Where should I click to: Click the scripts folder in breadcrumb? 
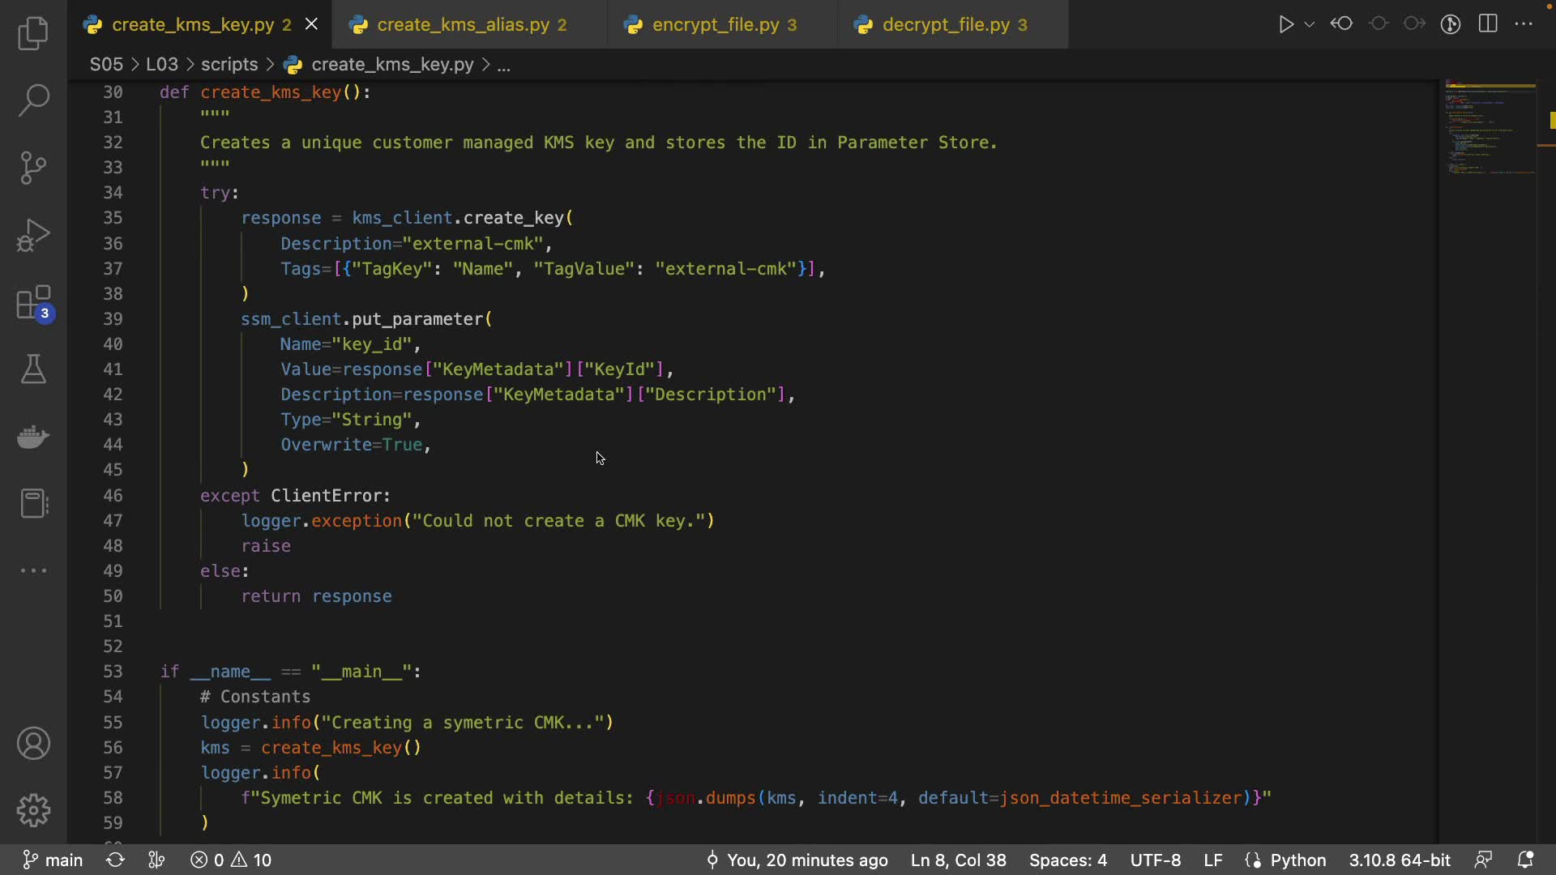[x=229, y=65]
